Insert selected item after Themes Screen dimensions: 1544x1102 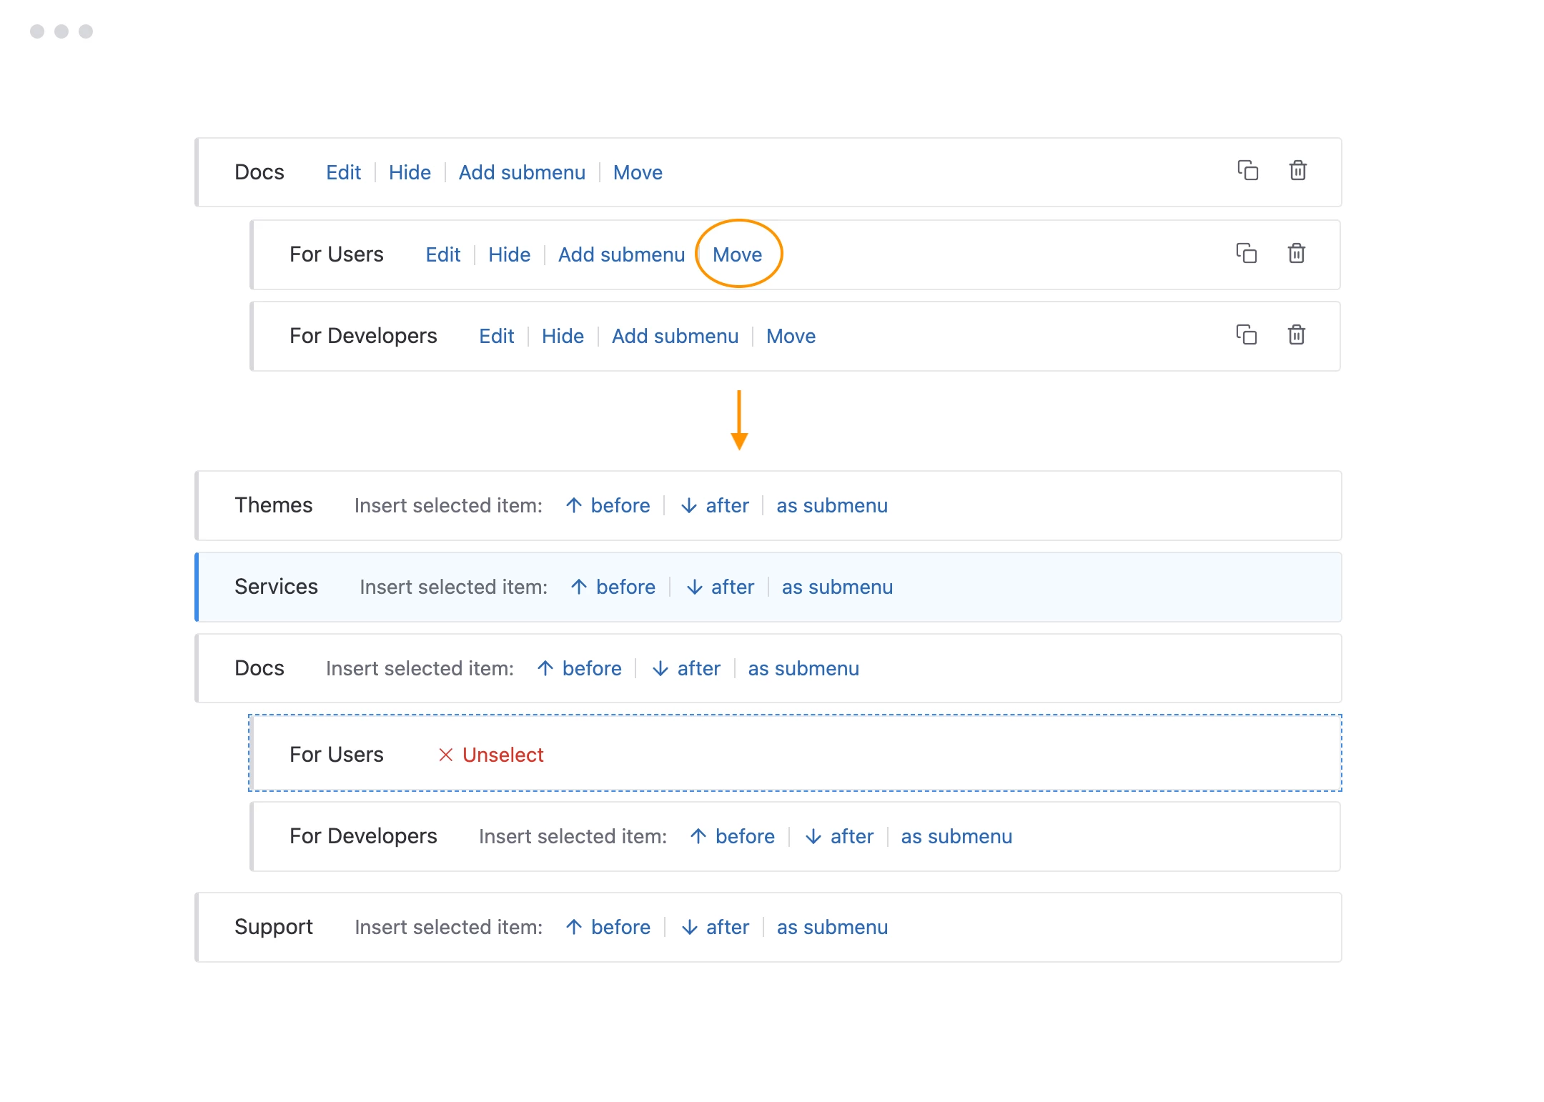(715, 505)
